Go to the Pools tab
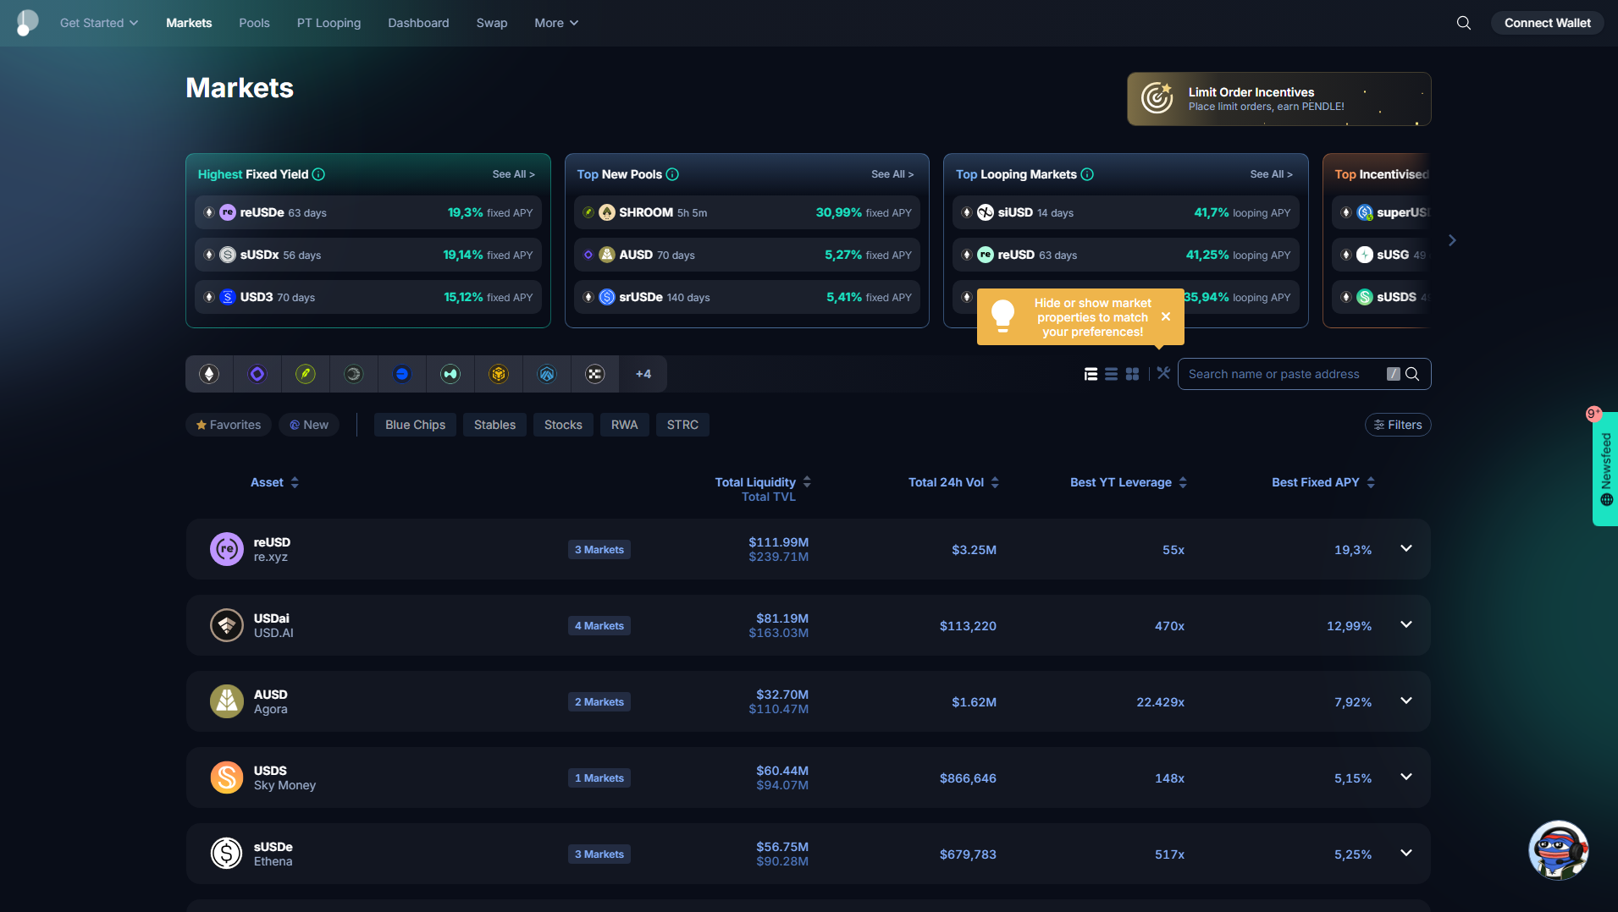 [254, 23]
